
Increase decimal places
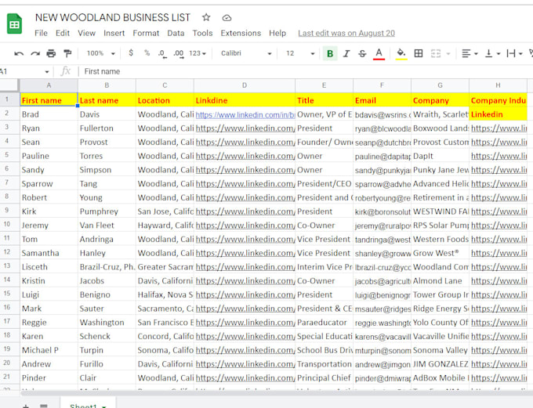coord(179,53)
